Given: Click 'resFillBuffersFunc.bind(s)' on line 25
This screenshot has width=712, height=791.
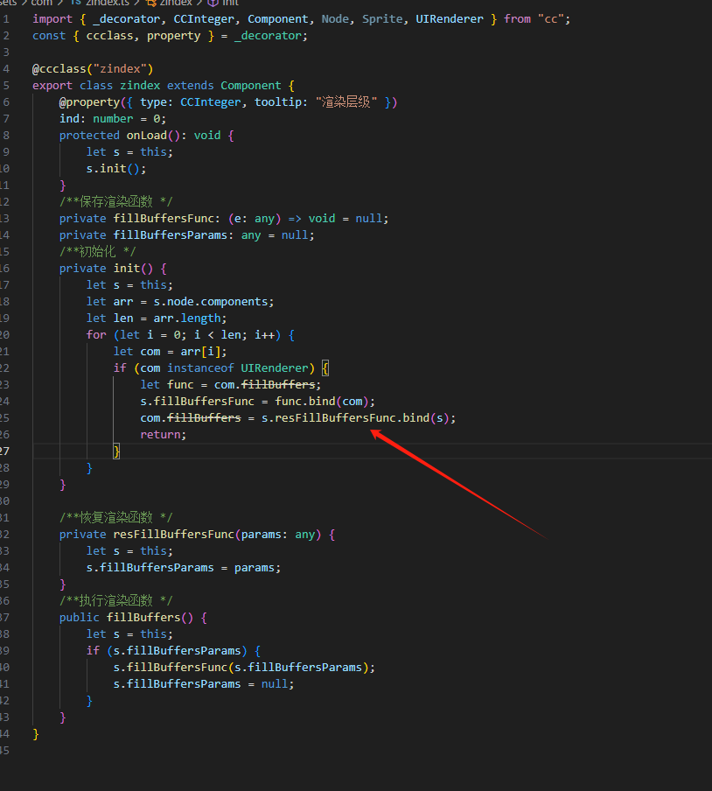Looking at the screenshot, I should pyautogui.click(x=361, y=418).
